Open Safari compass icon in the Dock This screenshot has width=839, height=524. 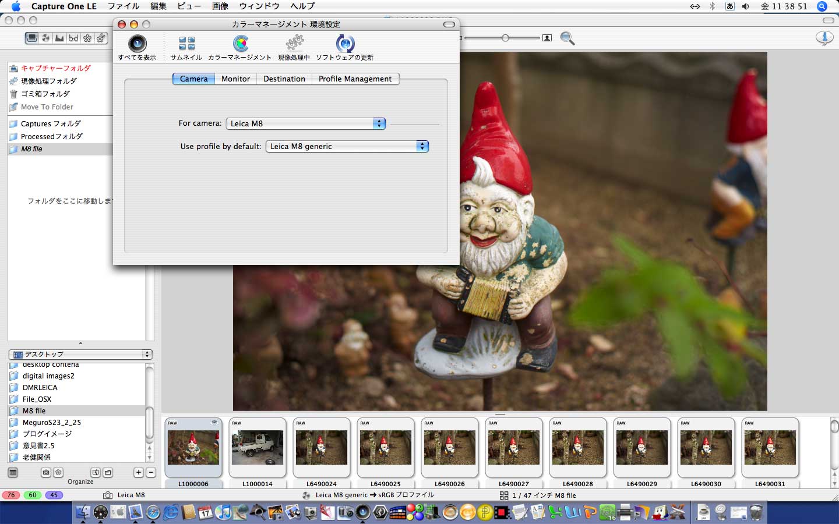(153, 512)
